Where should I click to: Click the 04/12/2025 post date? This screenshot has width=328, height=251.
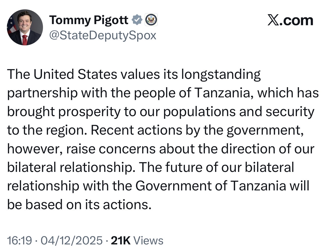coord(71,240)
